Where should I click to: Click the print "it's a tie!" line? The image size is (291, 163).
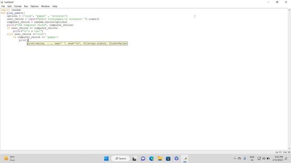(28, 31)
